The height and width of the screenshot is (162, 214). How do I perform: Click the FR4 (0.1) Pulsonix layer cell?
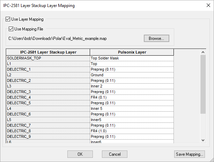(132, 97)
